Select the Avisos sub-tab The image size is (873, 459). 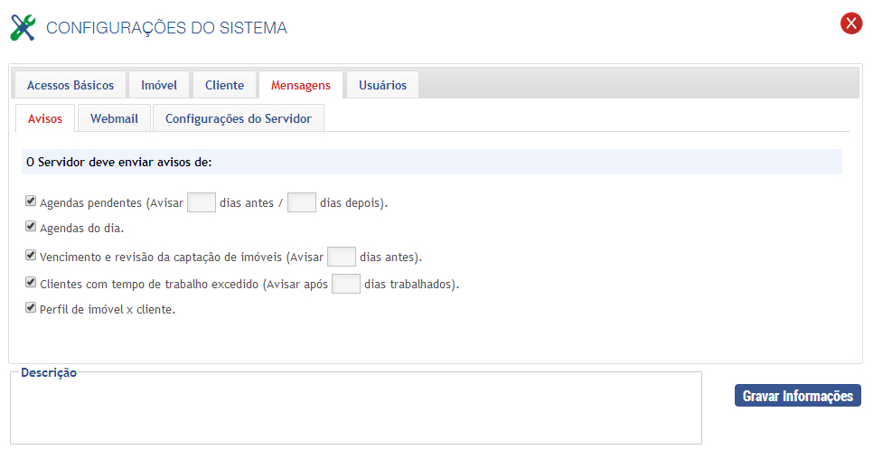(x=45, y=118)
